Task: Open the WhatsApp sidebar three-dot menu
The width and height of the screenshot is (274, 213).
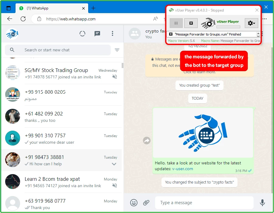Action: point(112,33)
